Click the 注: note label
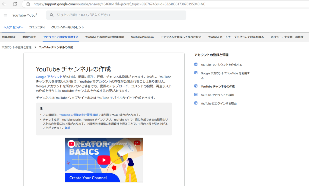Image resolution: width=309 pixels, height=186 pixels. click(41, 108)
